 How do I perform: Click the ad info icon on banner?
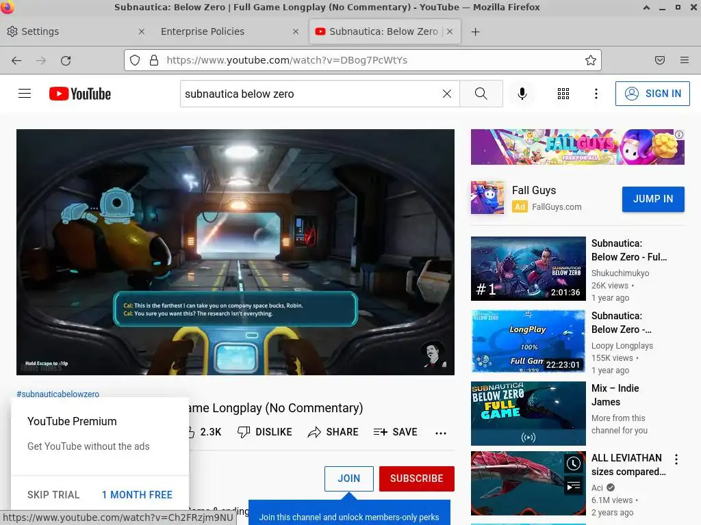pos(678,135)
